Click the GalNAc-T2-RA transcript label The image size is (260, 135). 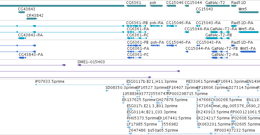224,29
